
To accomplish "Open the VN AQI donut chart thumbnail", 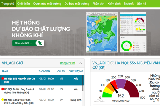I will [133, 44].
